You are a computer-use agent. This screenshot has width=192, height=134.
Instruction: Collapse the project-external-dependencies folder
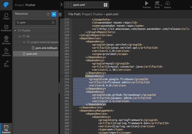24,42
